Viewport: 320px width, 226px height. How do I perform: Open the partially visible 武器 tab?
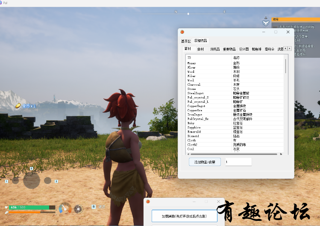click(280, 49)
